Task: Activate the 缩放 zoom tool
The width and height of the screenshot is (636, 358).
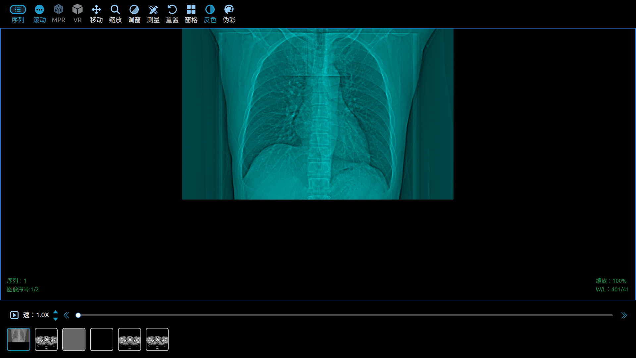Action: coord(115,13)
